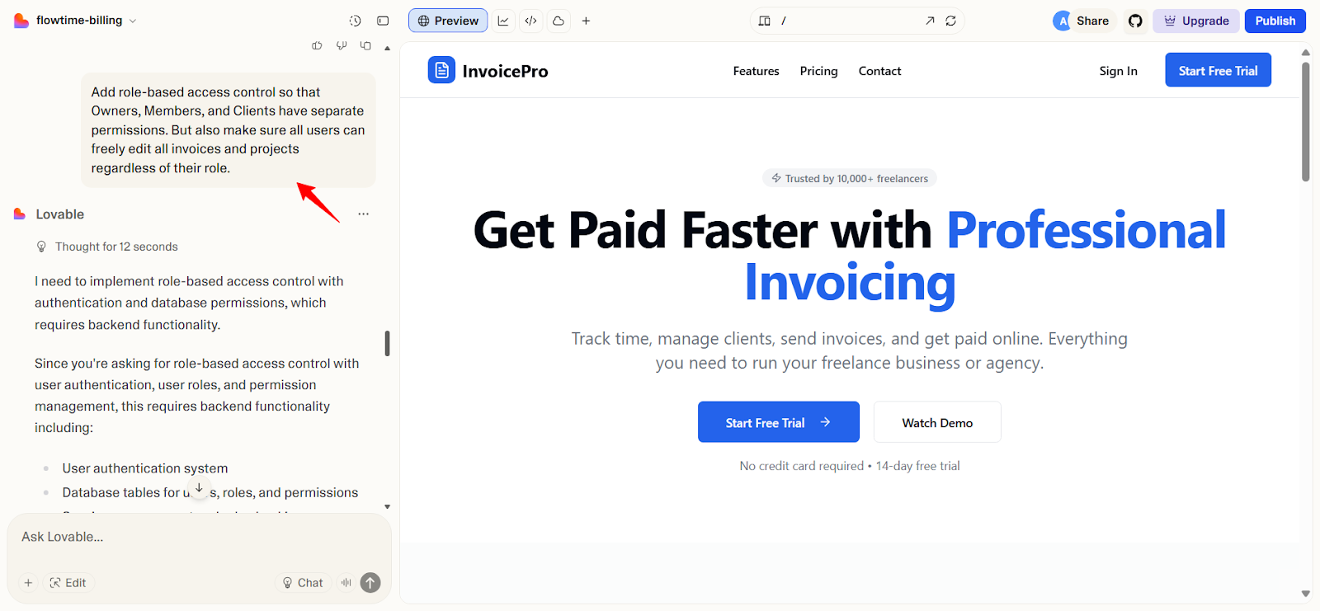Publish the project

1275,21
